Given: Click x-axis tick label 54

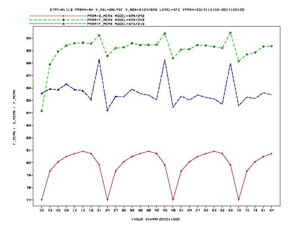Looking at the screenshot, I should pos(189,210).
